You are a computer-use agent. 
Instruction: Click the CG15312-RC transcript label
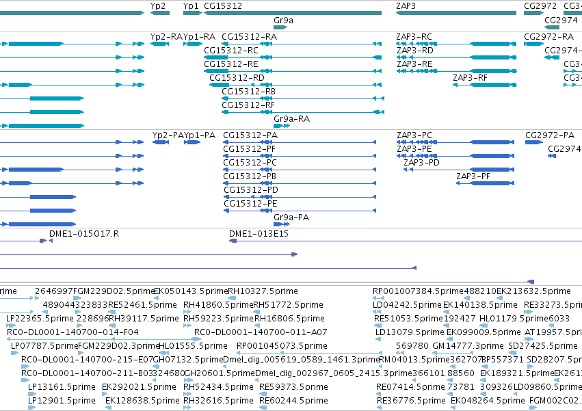coord(231,51)
